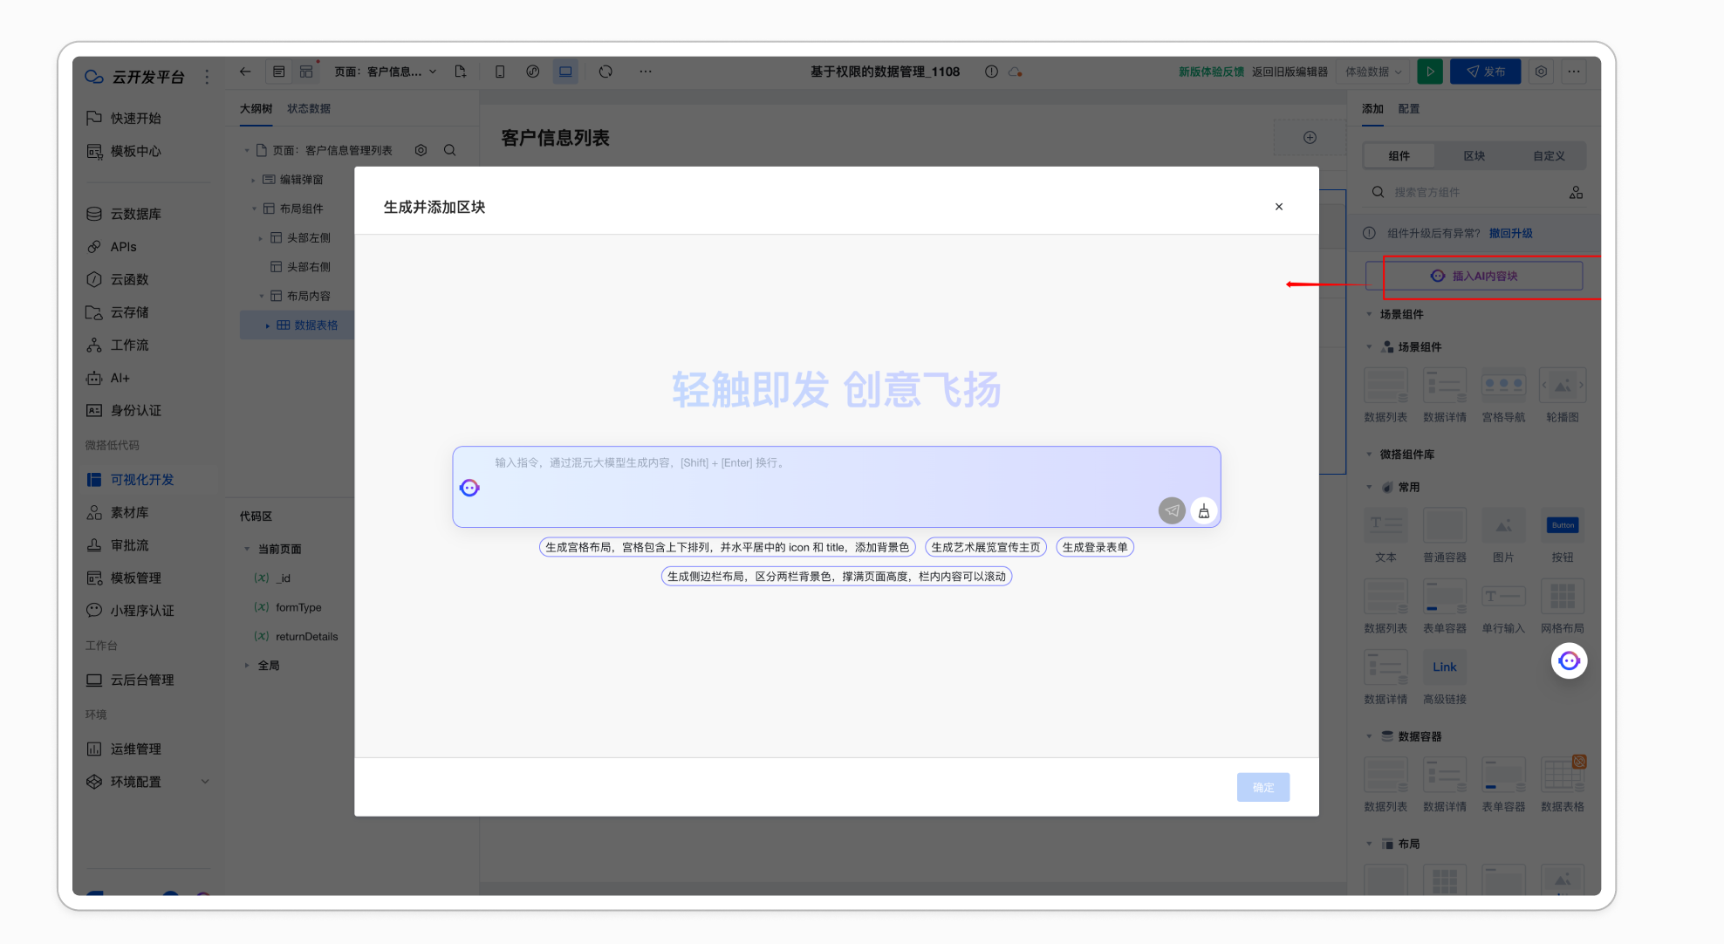This screenshot has width=1724, height=944.
Task: Open the page selector dropdown 客户信息
Action: pyautogui.click(x=386, y=72)
